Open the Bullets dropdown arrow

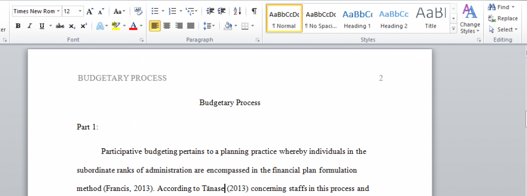[163, 11]
